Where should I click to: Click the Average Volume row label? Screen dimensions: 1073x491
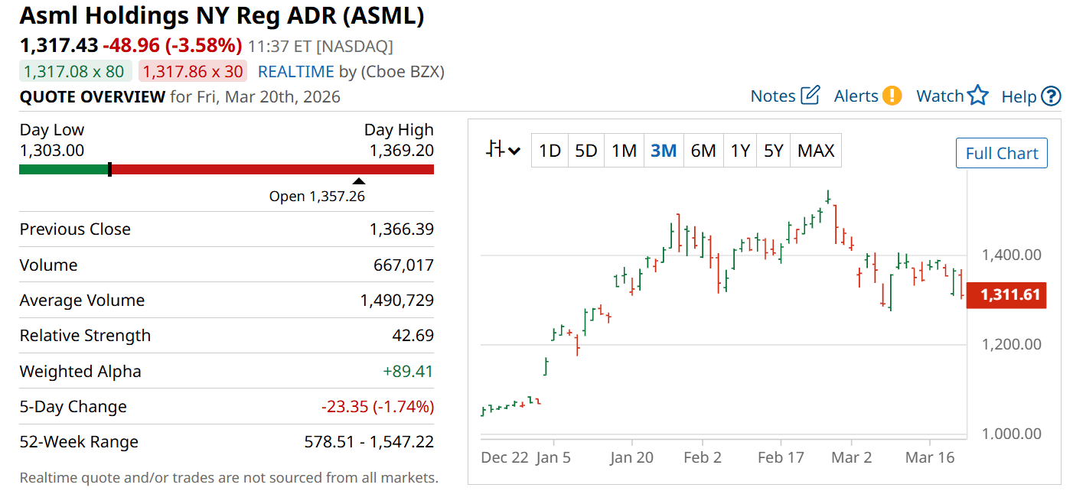pyautogui.click(x=82, y=301)
